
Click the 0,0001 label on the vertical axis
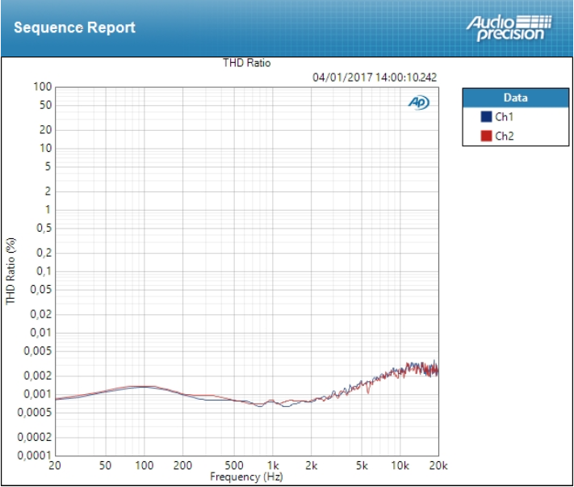(x=36, y=456)
